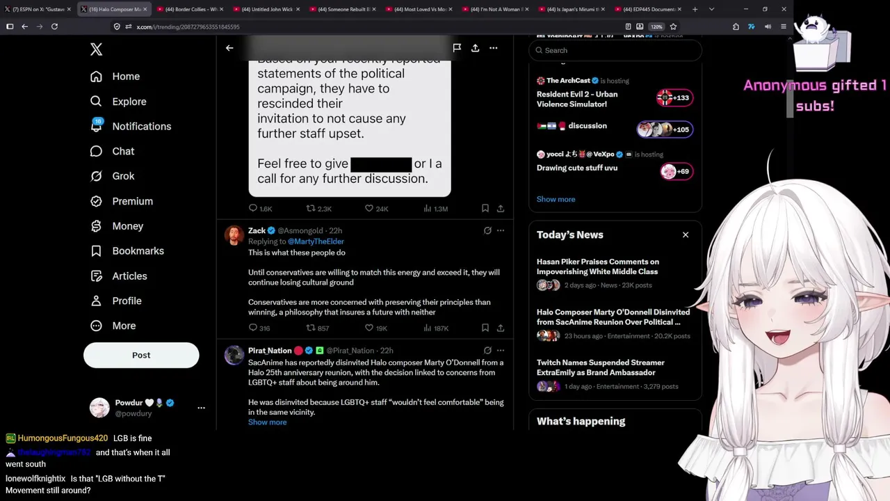This screenshot has width=890, height=501.
Task: Bookmark Zack's tweet
Action: coord(485,328)
